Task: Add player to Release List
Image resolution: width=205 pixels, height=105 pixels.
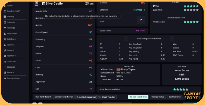Action: 86,97
